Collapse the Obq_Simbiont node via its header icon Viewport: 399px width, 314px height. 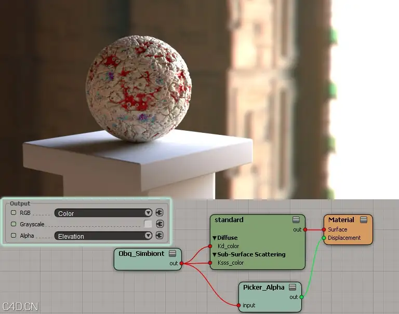[172, 253]
